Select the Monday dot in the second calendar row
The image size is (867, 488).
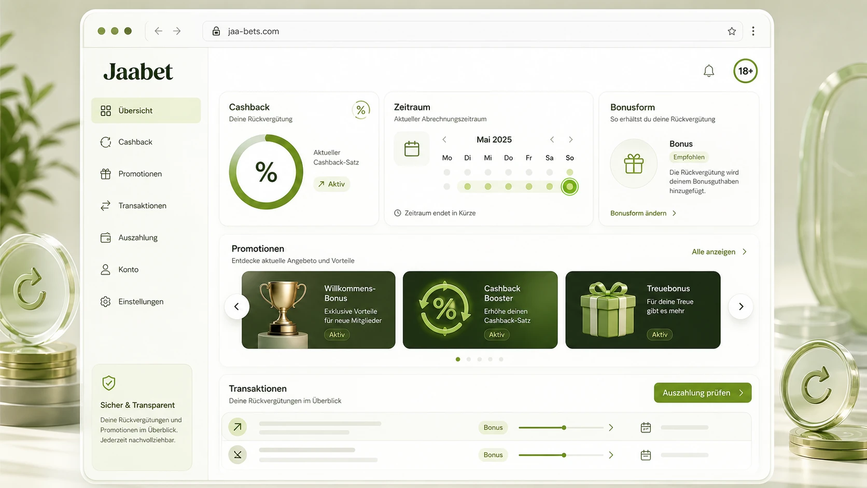[447, 187]
